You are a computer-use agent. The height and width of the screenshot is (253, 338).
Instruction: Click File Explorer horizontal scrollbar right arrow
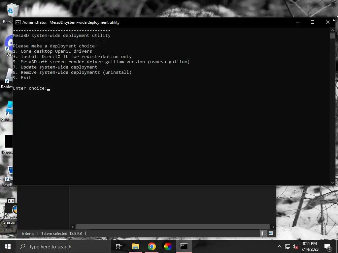(273, 227)
